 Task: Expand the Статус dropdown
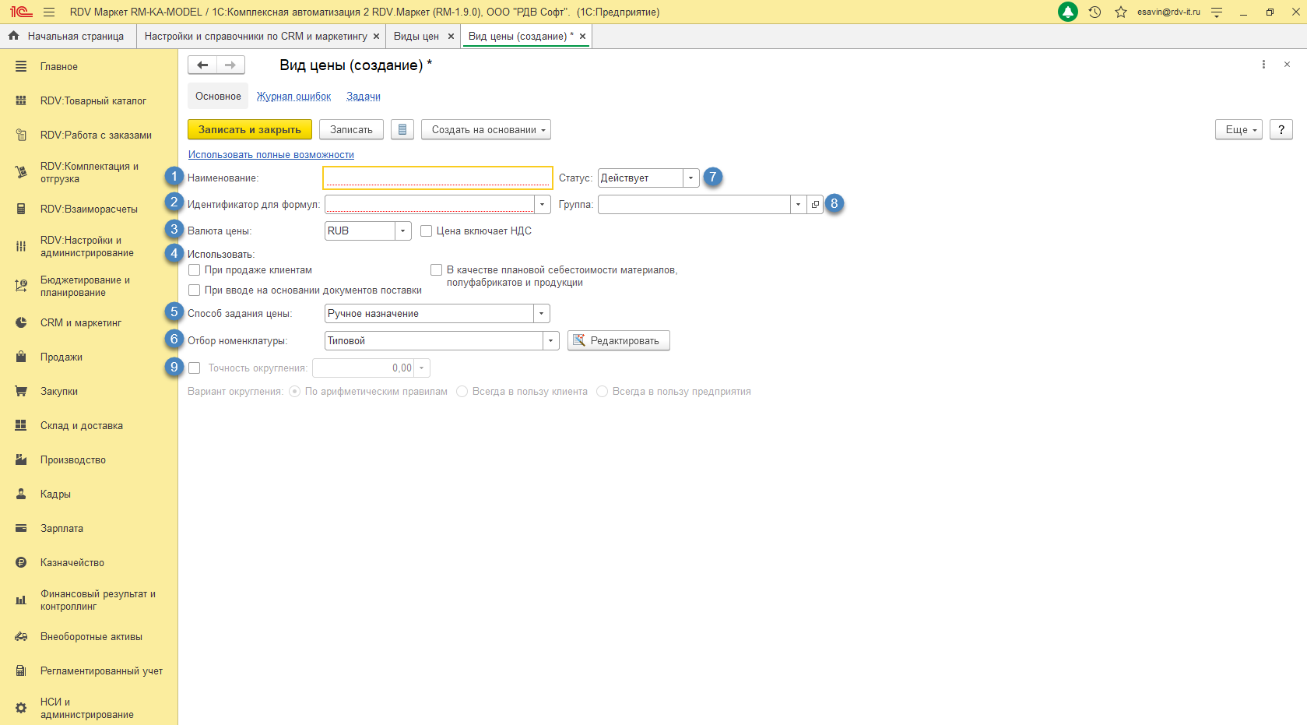click(x=690, y=178)
